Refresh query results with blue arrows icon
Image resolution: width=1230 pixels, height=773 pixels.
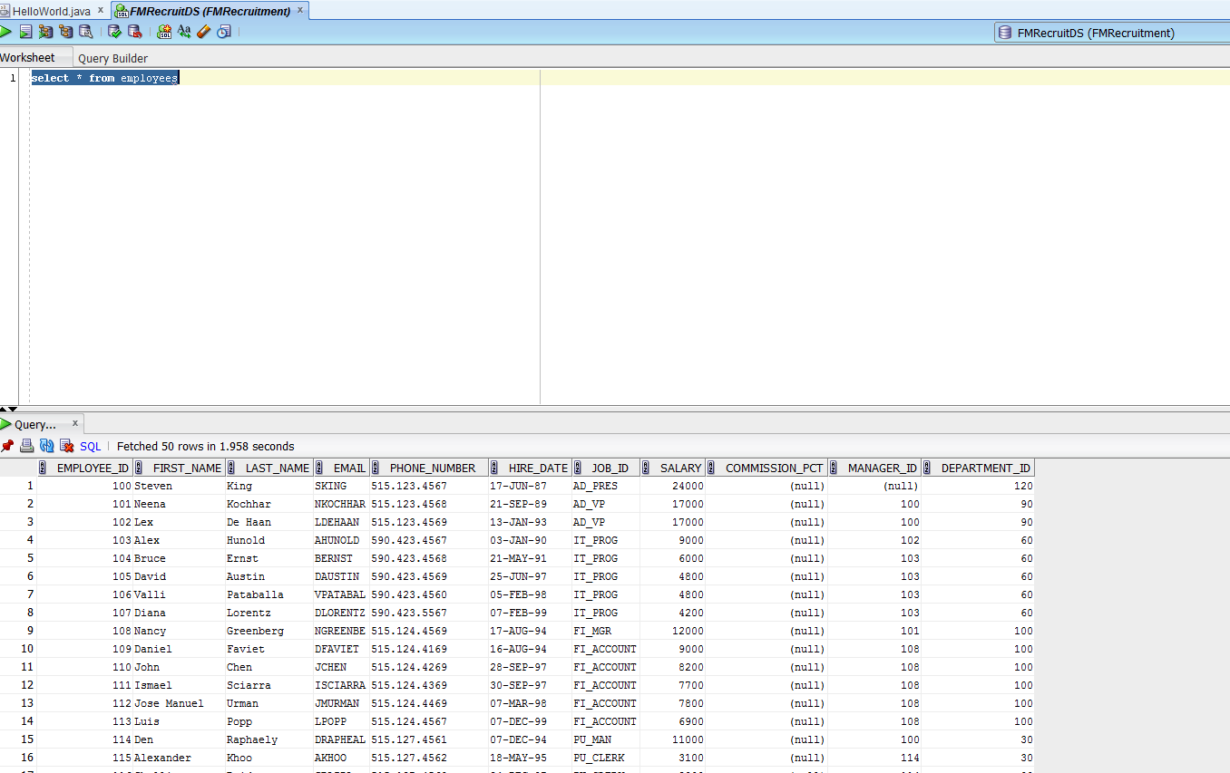pyautogui.click(x=46, y=445)
